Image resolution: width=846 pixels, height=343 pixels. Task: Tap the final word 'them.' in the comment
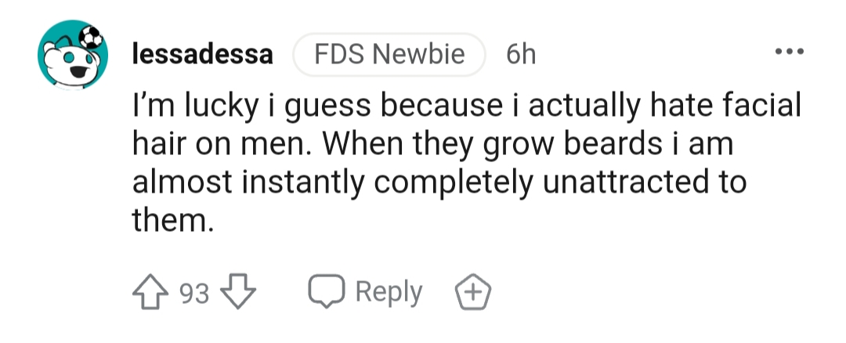tap(173, 221)
